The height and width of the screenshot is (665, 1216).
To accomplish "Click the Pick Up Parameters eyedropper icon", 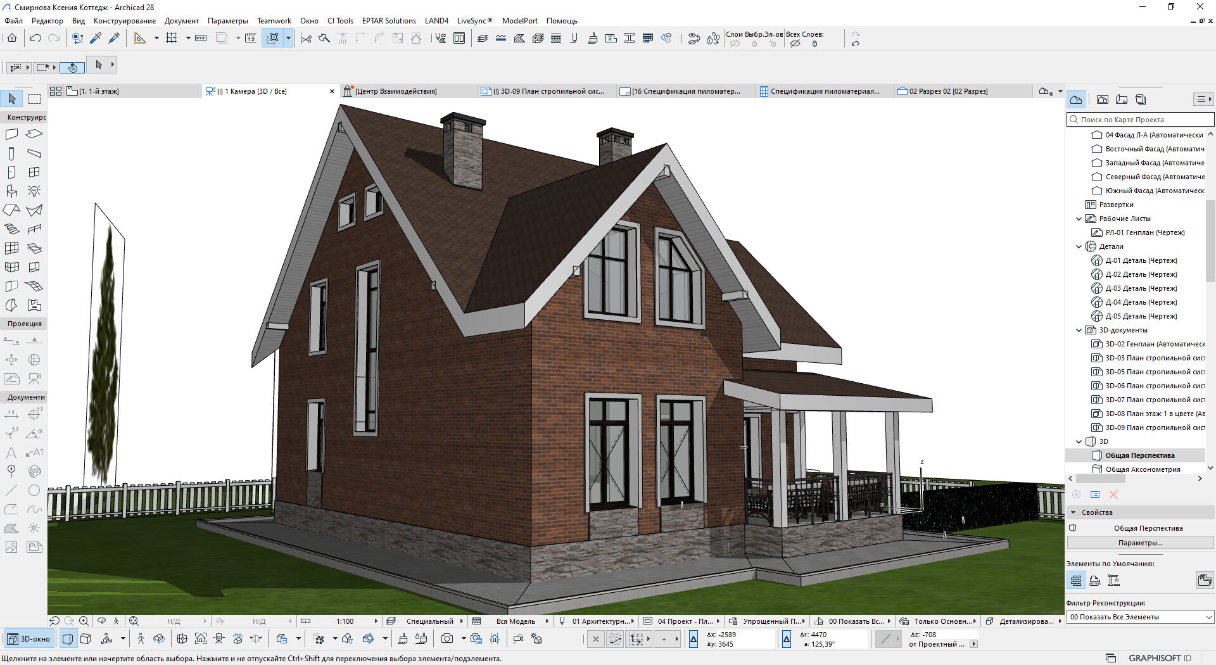I will pyautogui.click(x=96, y=39).
